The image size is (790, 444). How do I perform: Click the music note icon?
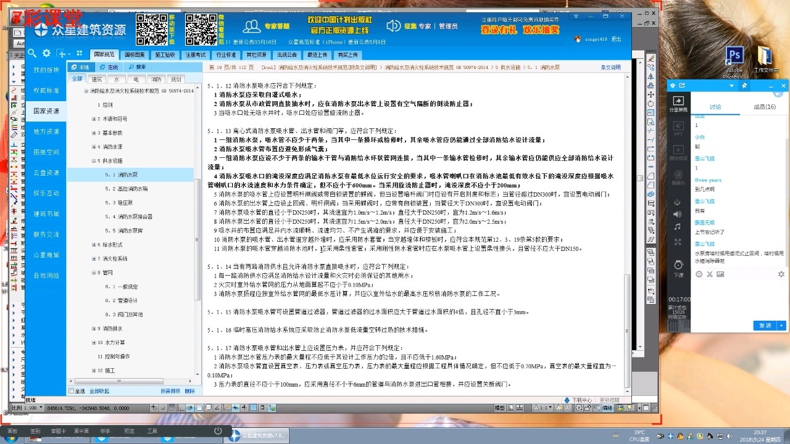tap(678, 226)
